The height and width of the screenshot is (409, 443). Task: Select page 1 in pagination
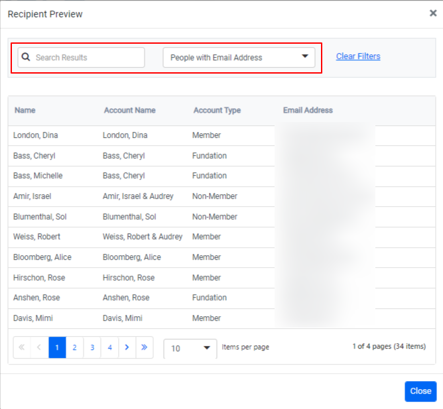pos(57,347)
